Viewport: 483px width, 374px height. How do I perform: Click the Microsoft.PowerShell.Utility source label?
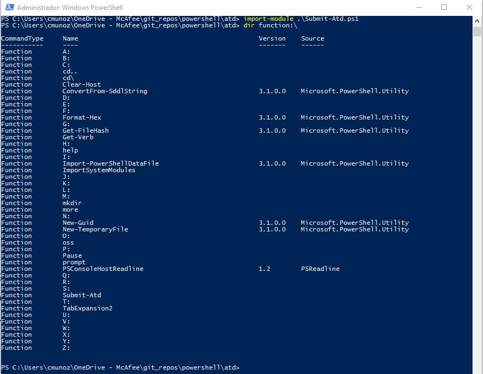(354, 91)
